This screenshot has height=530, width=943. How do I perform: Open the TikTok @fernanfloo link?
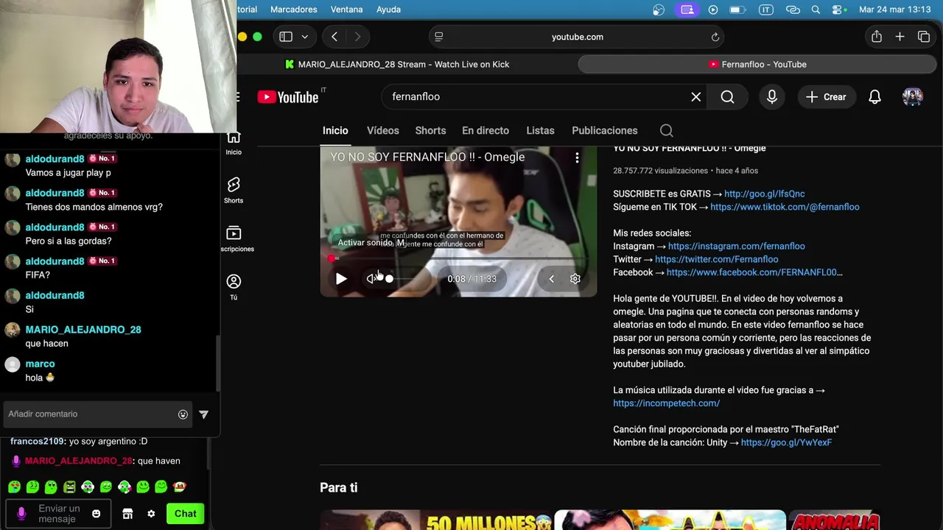click(x=785, y=207)
